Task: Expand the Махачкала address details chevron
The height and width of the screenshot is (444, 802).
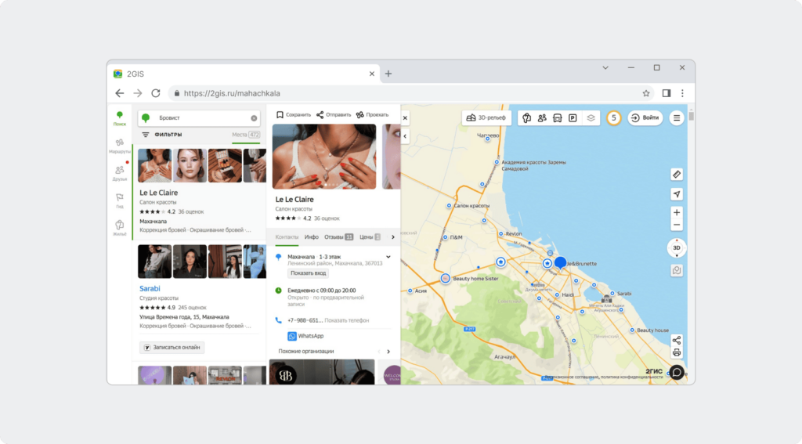Action: tap(388, 257)
